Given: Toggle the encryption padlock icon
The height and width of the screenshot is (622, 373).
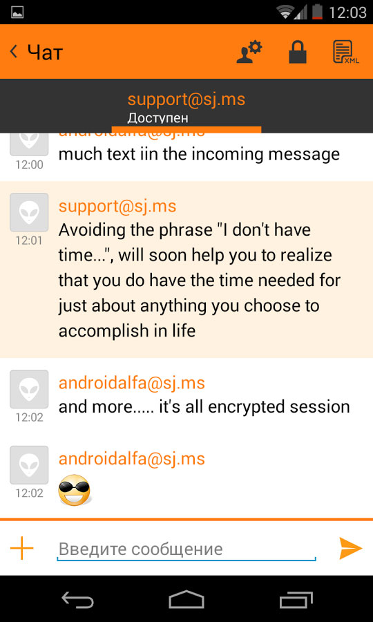Looking at the screenshot, I should [x=298, y=52].
